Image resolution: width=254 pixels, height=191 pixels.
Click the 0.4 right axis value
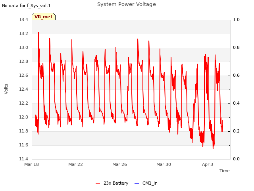[x=236, y=103]
